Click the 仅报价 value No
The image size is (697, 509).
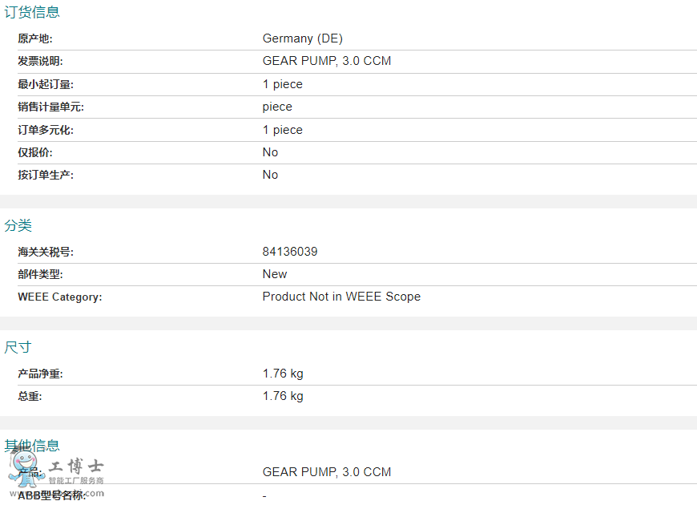tap(270, 152)
